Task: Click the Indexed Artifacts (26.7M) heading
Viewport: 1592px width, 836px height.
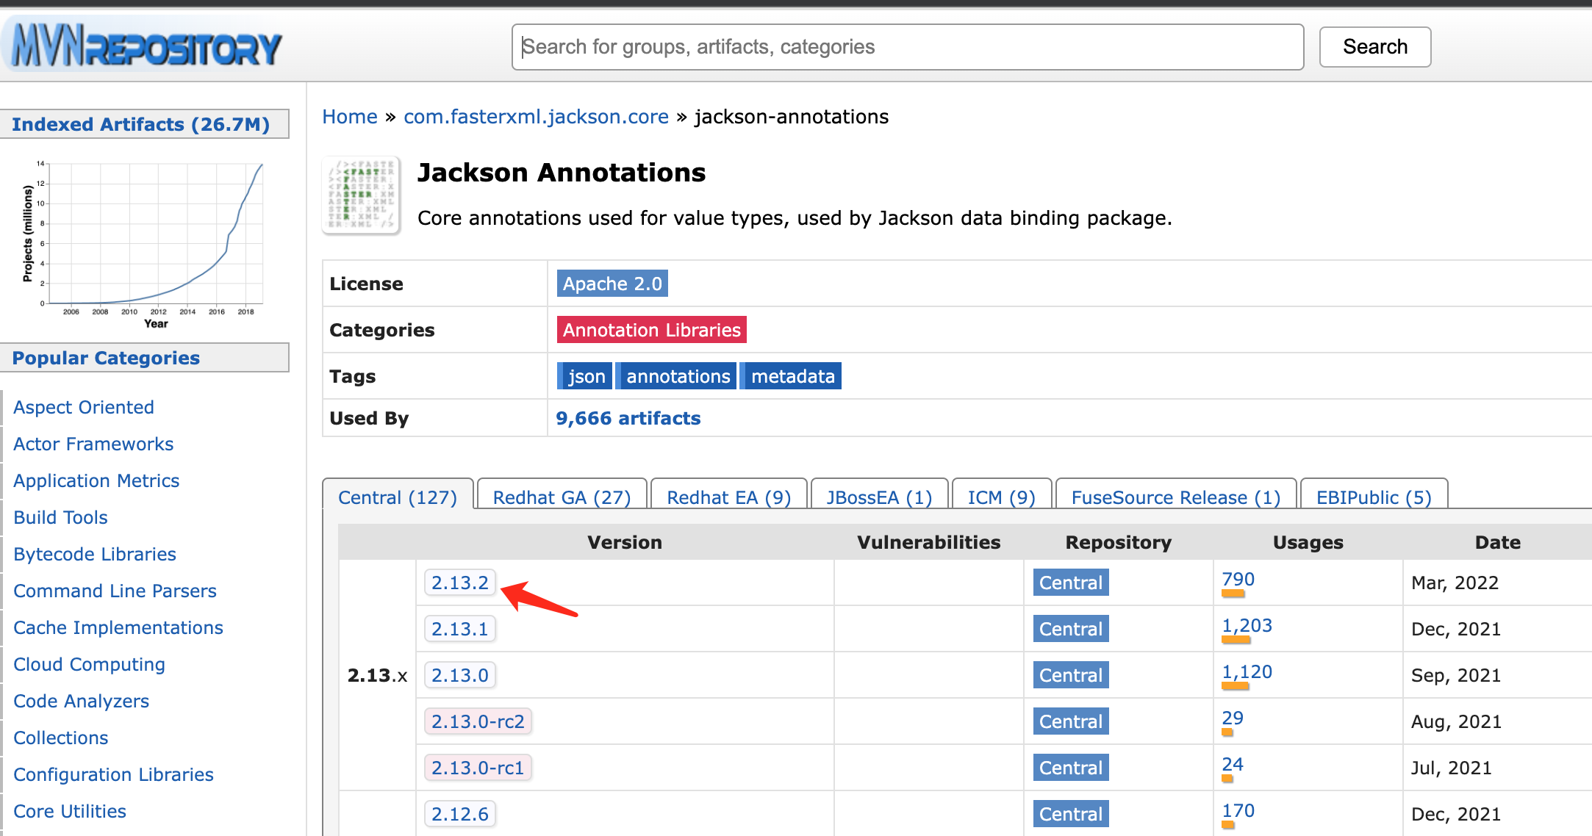Action: coord(141,124)
